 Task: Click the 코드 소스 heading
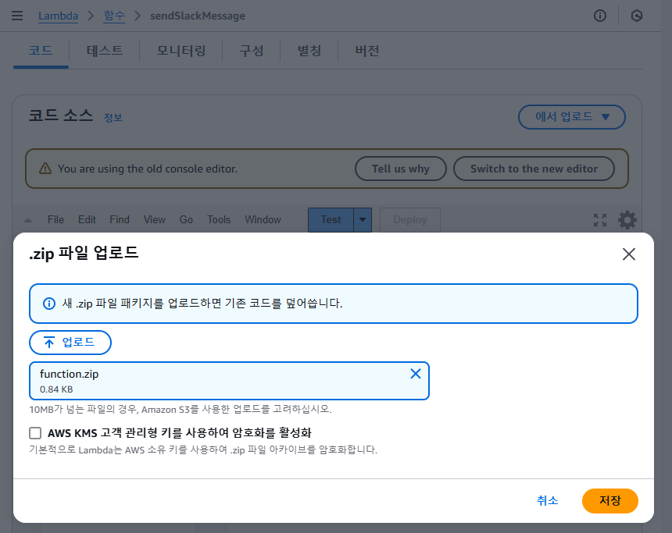pos(60,115)
